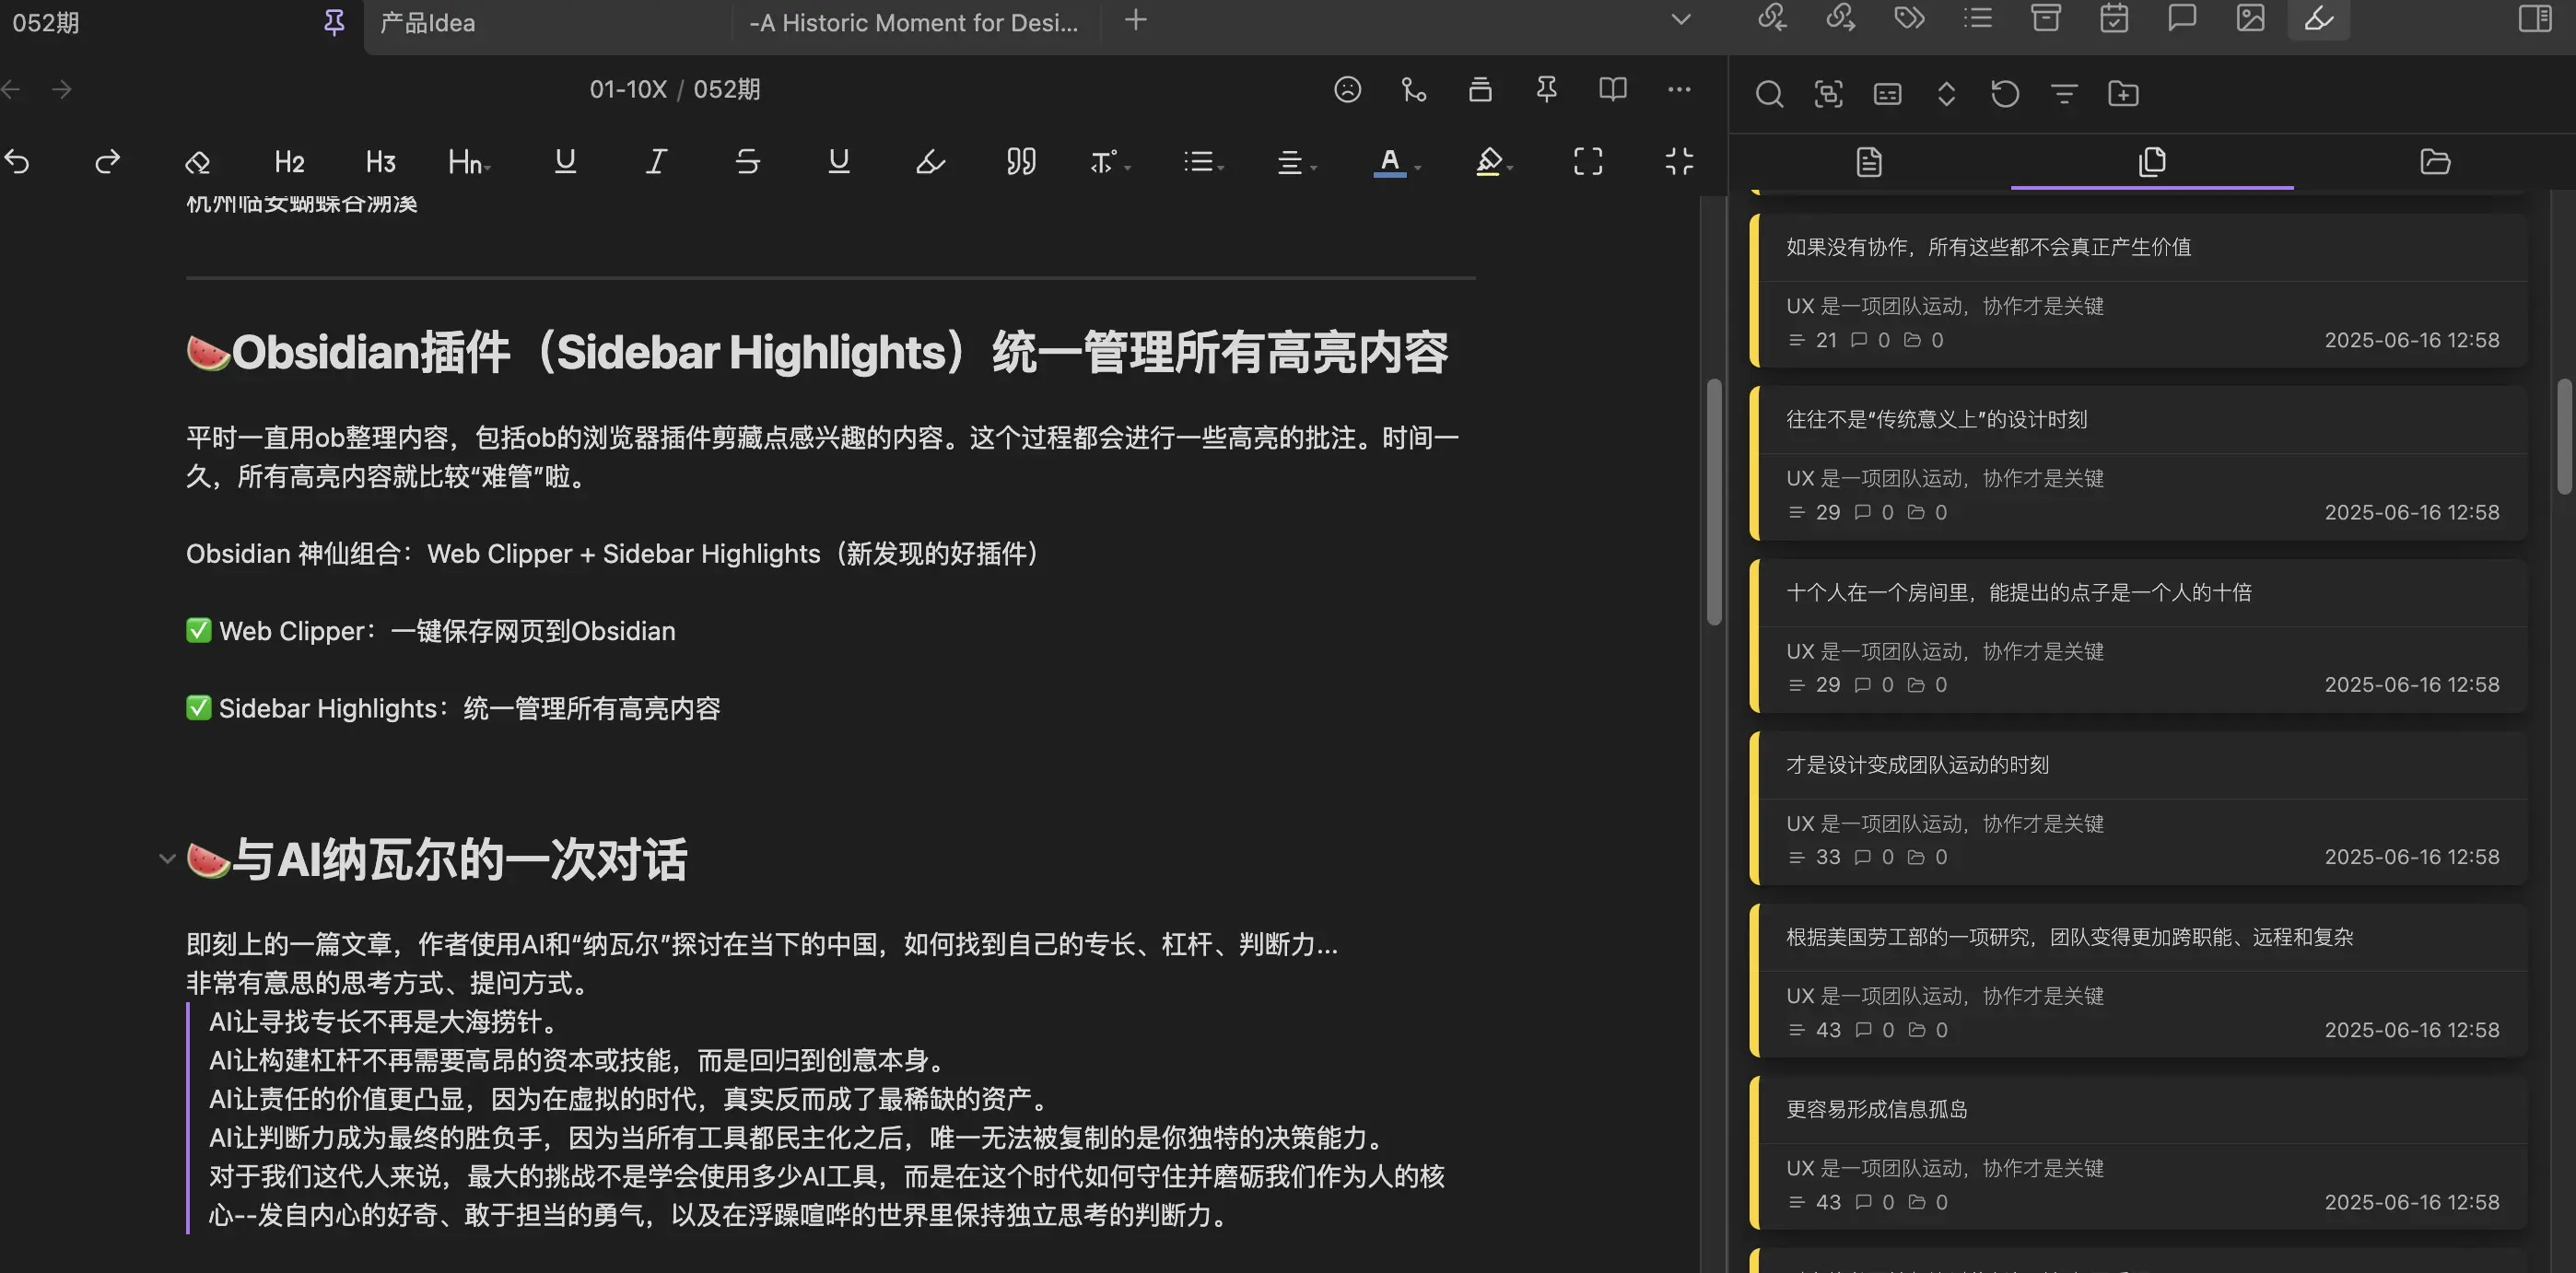Switch to the 产品Idea tab
The image size is (2576, 1273).
(x=427, y=23)
